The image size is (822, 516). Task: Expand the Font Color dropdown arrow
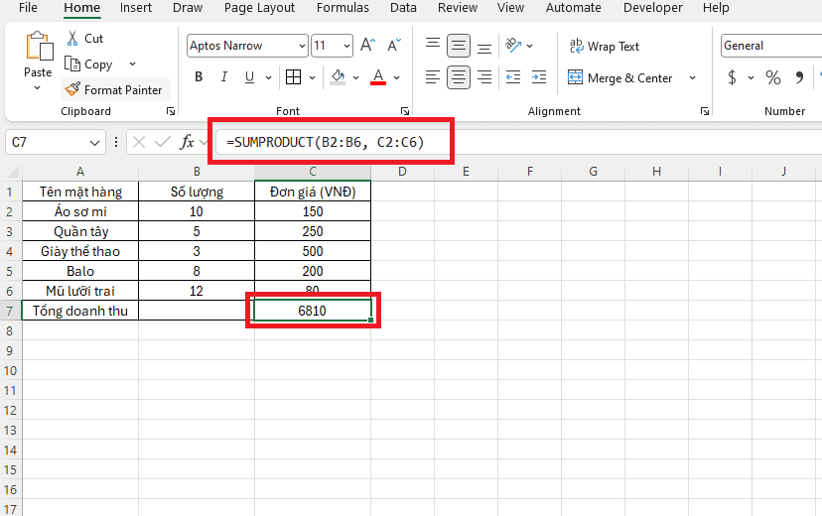[x=397, y=77]
